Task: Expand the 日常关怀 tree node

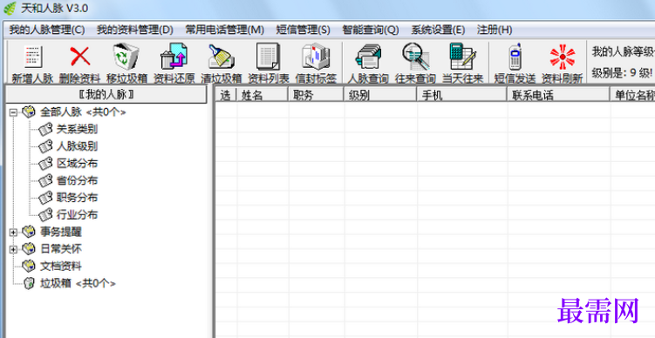Action: (x=13, y=249)
